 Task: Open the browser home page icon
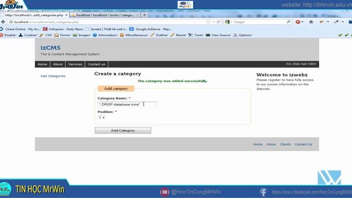pyautogui.click(x=311, y=22)
